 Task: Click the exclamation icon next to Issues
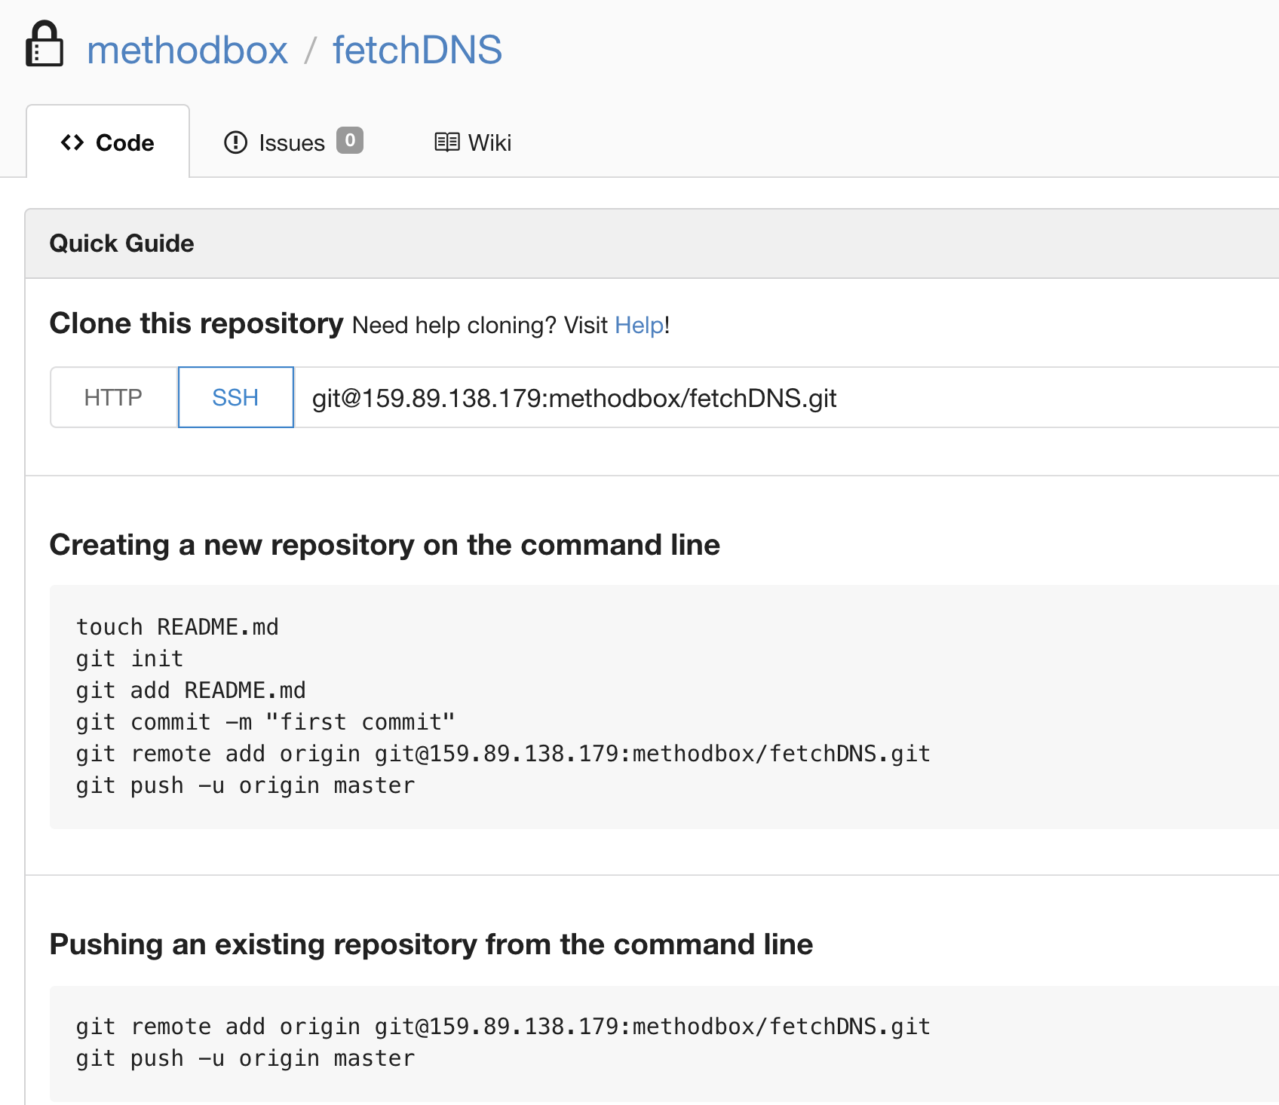pos(235,142)
